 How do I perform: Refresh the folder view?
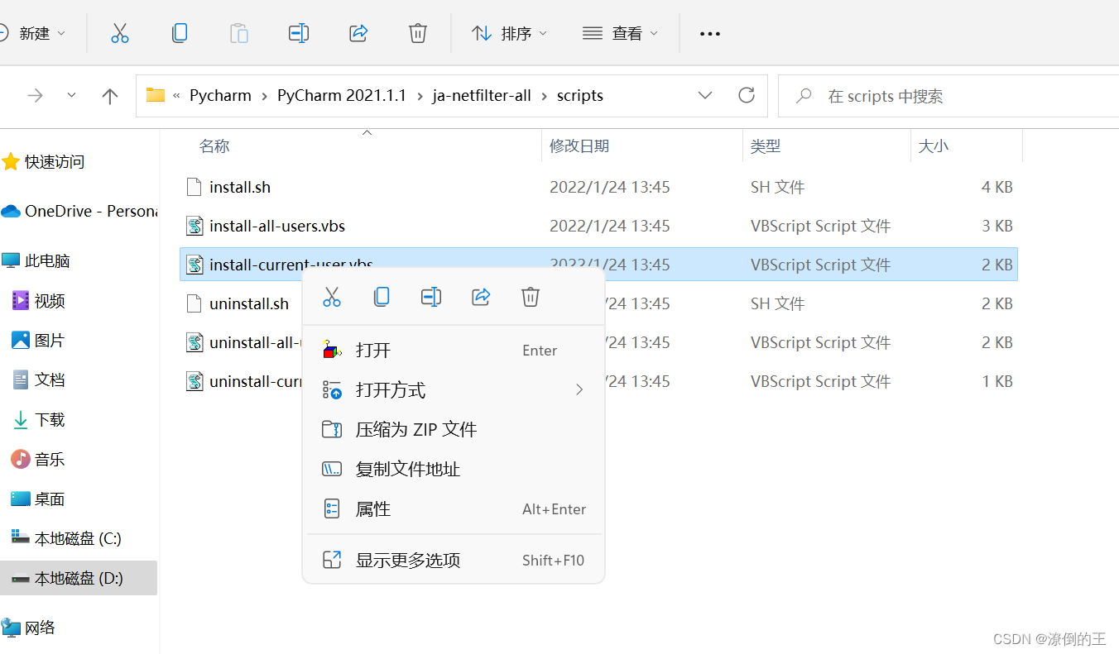point(747,95)
